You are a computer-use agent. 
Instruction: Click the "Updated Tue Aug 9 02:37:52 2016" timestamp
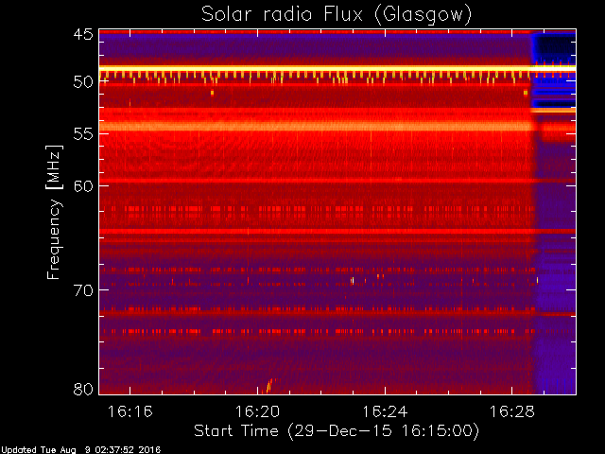pyautogui.click(x=80, y=450)
